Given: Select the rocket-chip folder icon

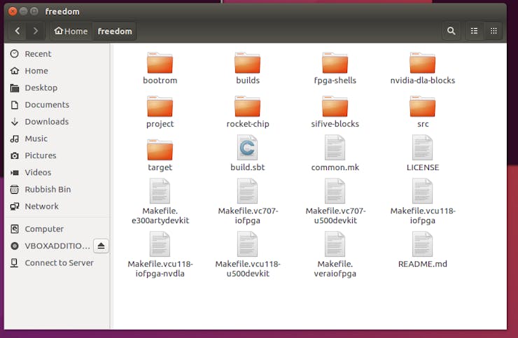Looking at the screenshot, I should tap(247, 106).
